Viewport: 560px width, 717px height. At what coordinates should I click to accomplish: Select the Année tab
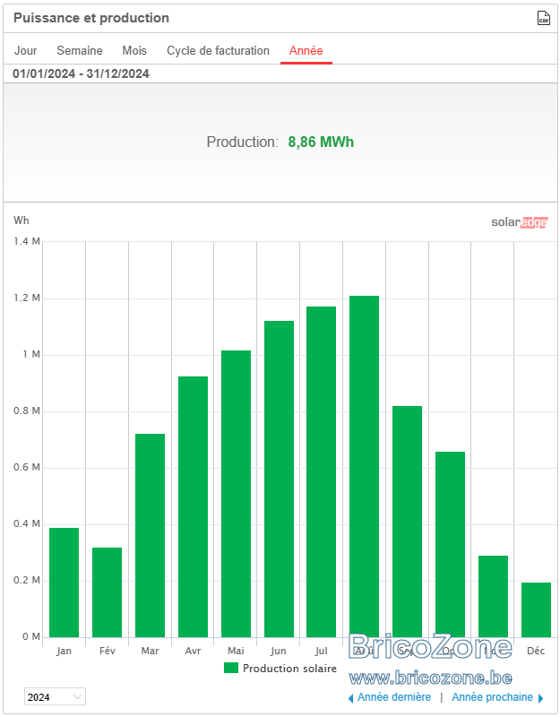(306, 50)
